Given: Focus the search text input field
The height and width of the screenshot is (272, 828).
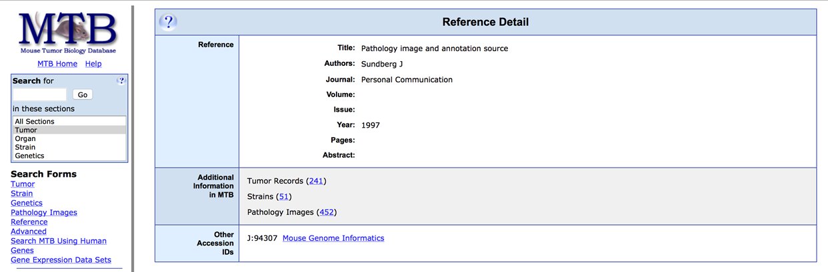Looking at the screenshot, I should [x=40, y=94].
